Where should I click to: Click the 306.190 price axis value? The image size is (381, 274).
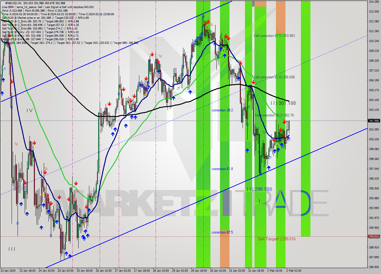click(374, 80)
